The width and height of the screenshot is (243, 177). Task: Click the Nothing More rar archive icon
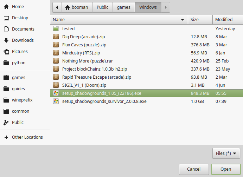[56, 61]
